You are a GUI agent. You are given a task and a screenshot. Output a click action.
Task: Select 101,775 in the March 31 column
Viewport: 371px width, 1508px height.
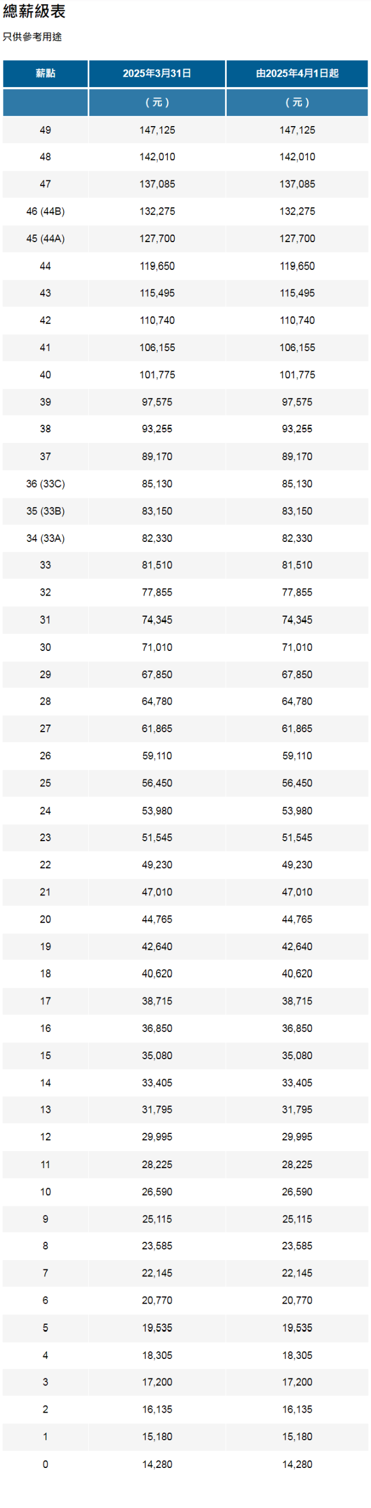157,375
